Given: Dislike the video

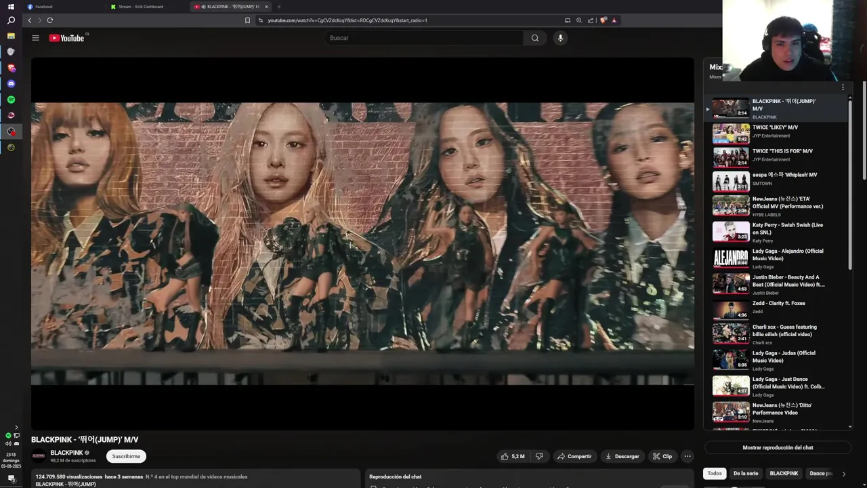Looking at the screenshot, I should [539, 456].
